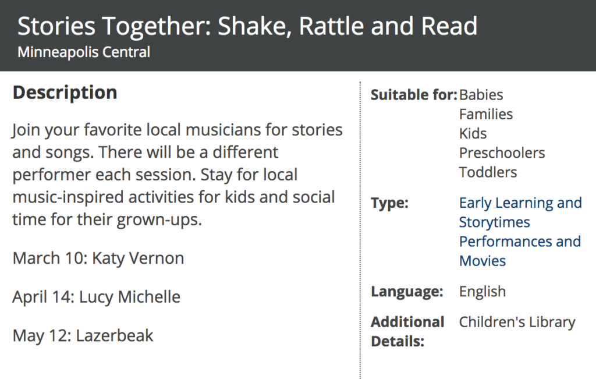This screenshot has height=379, width=596.
Task: Click the Toddlers audience entry
Action: (x=488, y=172)
